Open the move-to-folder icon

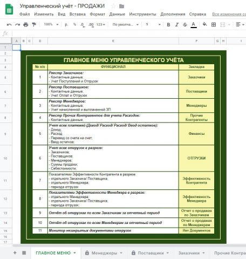coord(121,6)
